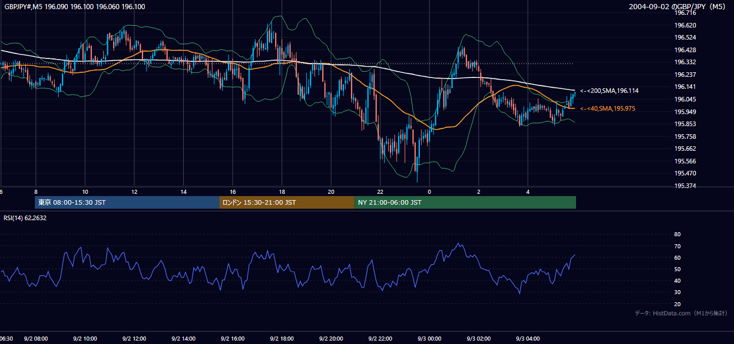Click the 9/2 12:00 time label
Image resolution: width=734 pixels, height=344 pixels.
(134, 338)
